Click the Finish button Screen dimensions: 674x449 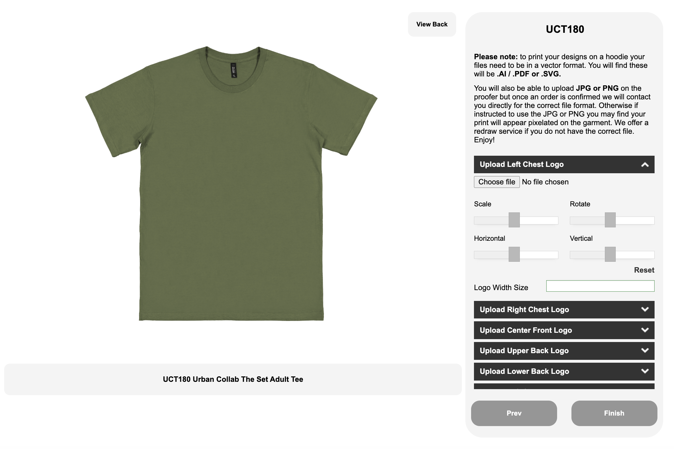point(614,413)
